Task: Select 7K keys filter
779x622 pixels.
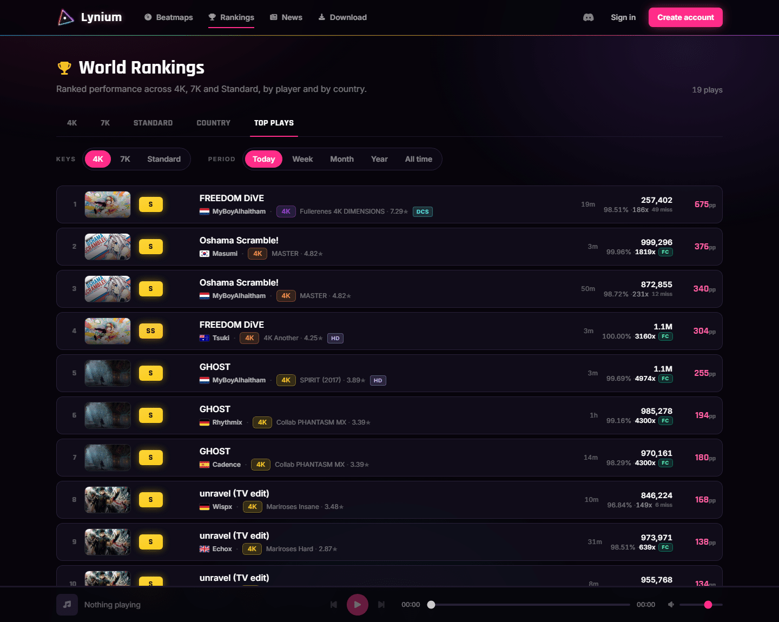Action: click(x=125, y=159)
